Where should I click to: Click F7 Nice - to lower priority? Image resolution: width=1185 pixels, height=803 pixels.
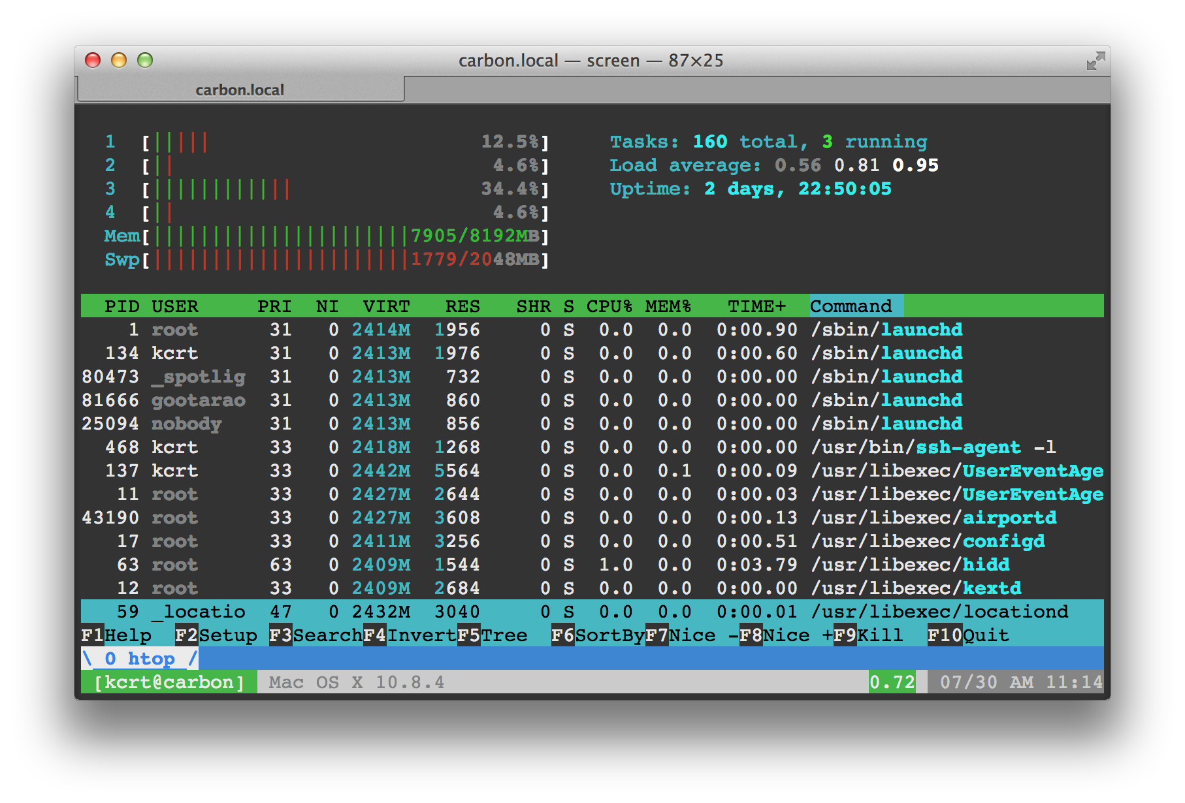[x=692, y=635]
